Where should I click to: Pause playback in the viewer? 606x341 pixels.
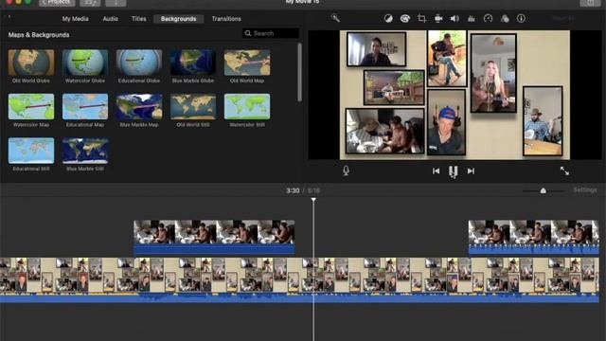[x=453, y=171]
